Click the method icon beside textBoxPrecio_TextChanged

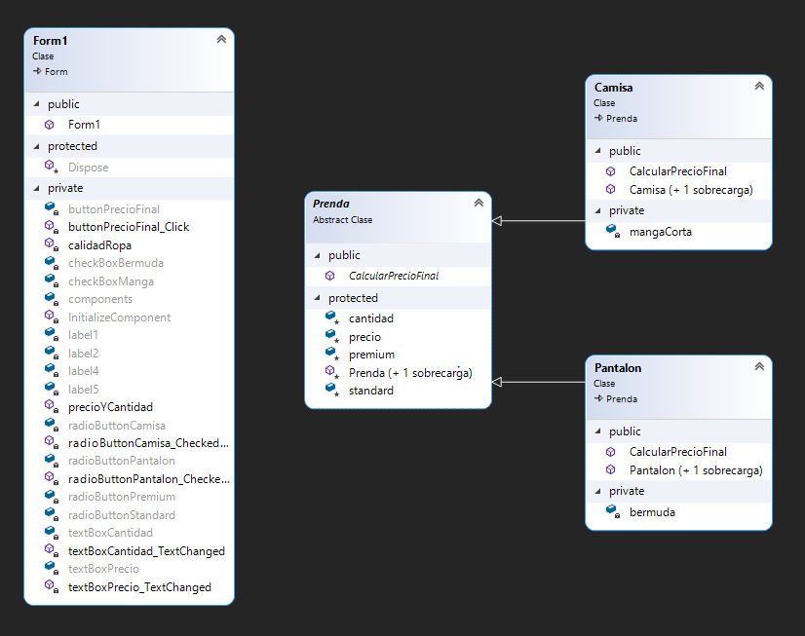(x=49, y=587)
